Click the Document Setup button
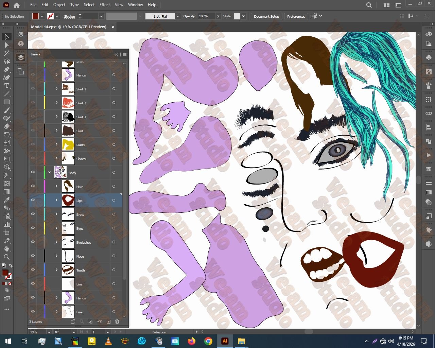Viewport: 435px width, 348px height. [266, 16]
